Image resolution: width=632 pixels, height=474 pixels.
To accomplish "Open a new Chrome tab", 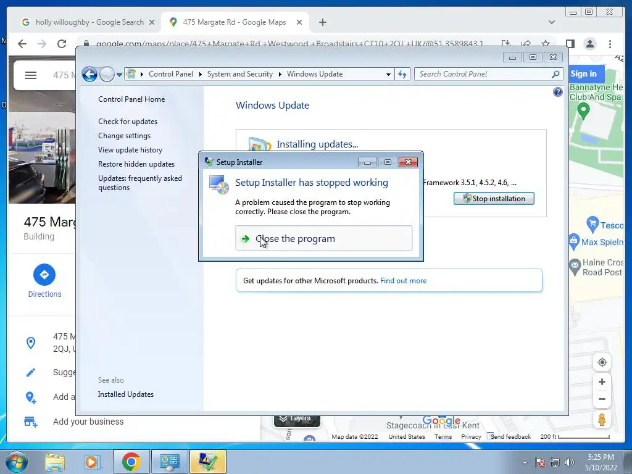I will [322, 22].
